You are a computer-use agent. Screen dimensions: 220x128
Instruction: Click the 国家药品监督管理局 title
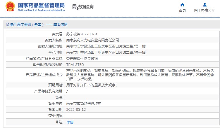click(41, 5)
